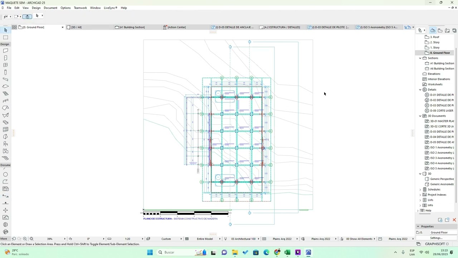Open Excel from the taskbar

287,252
